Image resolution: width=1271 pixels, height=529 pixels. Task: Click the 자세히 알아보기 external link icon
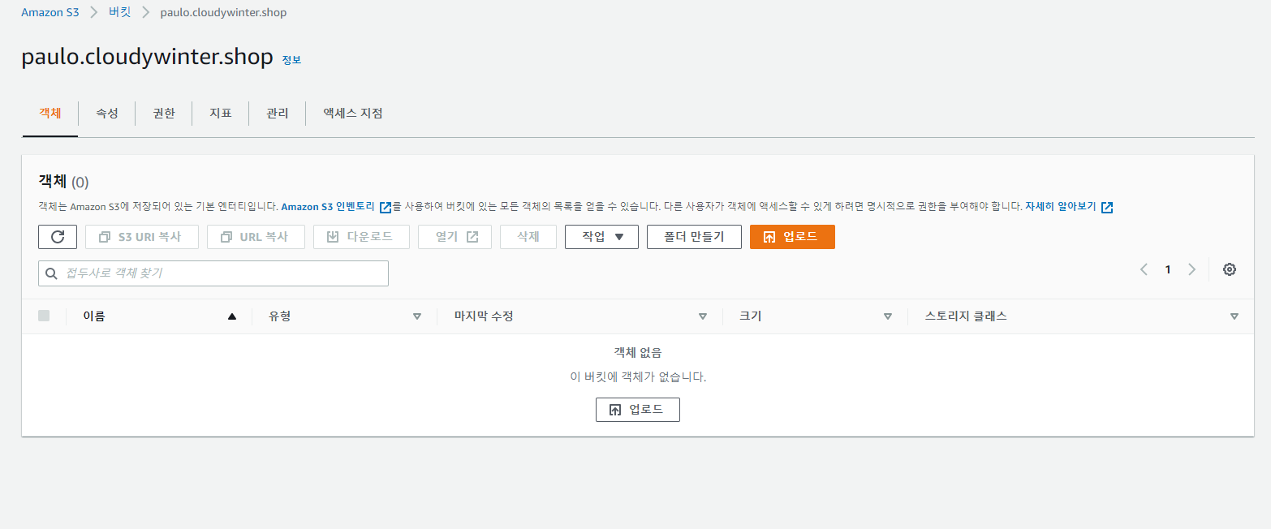coord(1107,207)
